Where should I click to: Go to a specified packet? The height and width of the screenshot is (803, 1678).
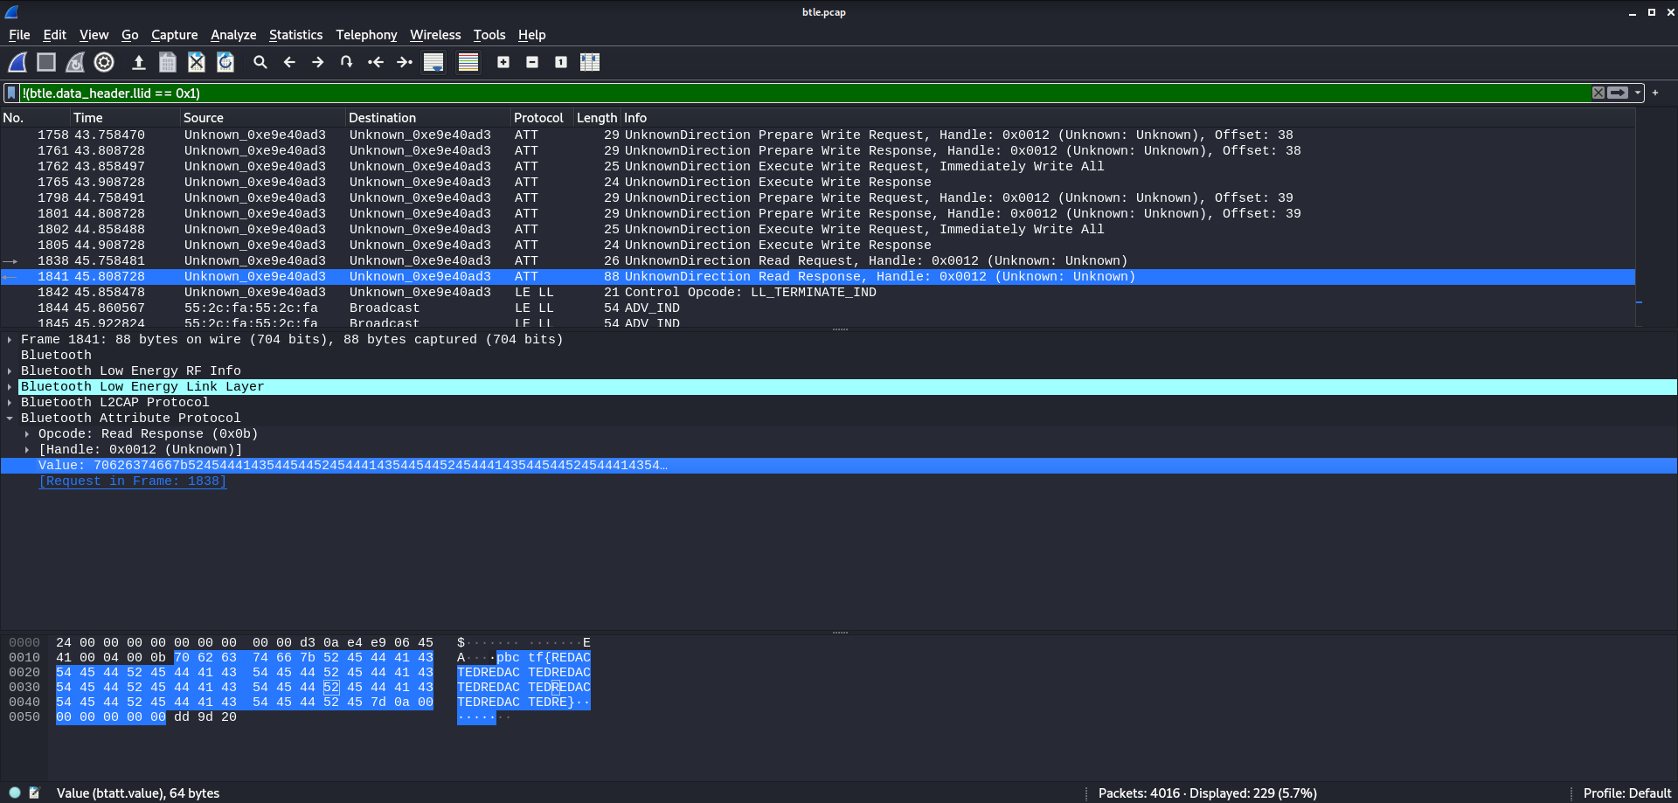click(347, 62)
